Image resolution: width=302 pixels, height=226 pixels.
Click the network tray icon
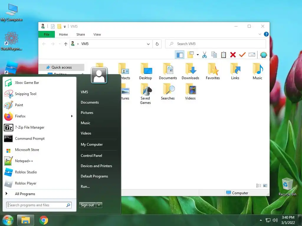coord(268,220)
